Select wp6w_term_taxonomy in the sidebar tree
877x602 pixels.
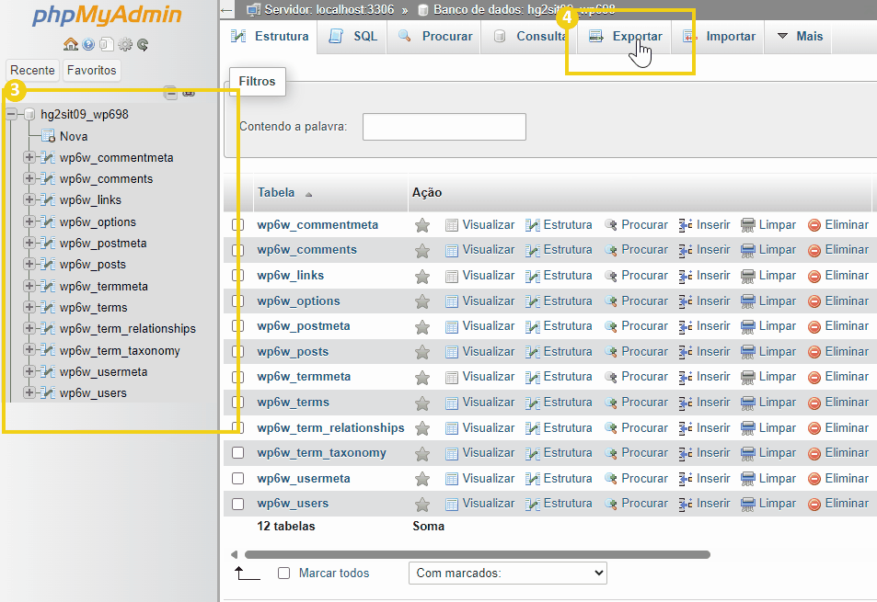(120, 351)
